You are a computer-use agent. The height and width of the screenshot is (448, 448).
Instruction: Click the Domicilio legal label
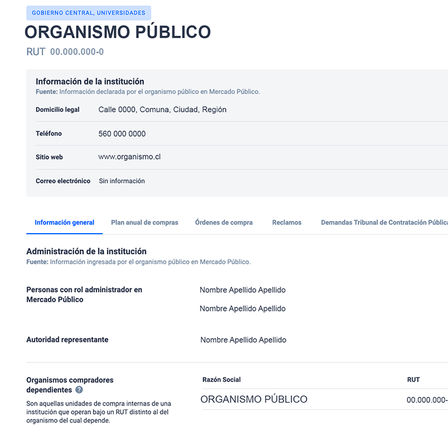(58, 110)
